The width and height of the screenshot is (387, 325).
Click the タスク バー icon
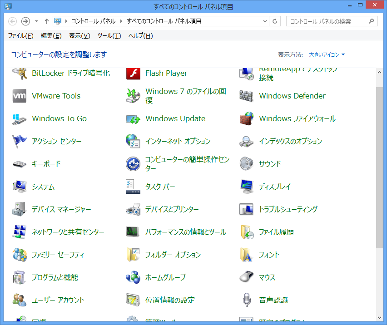(x=133, y=187)
